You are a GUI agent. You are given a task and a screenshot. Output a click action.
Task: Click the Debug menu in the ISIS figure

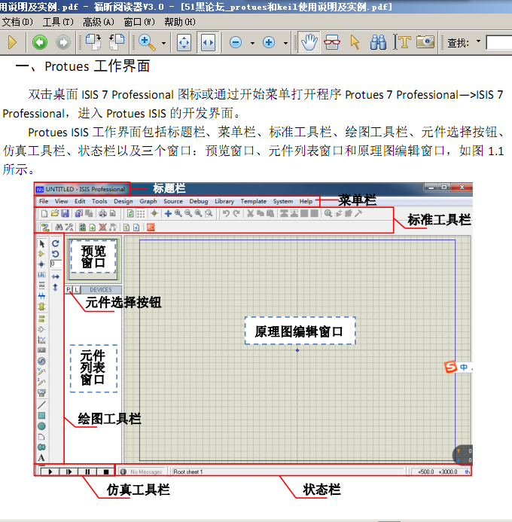click(199, 201)
